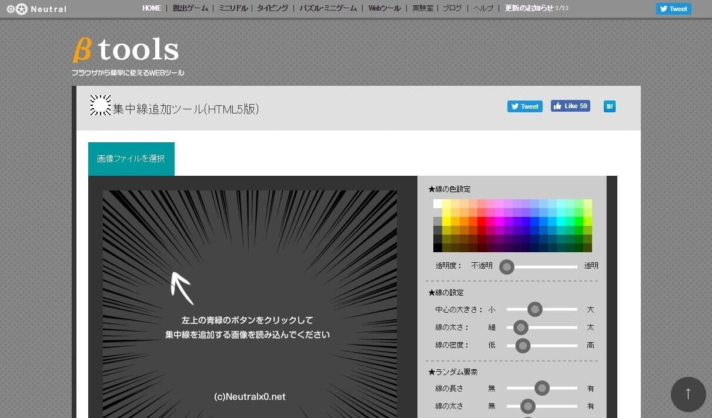The height and width of the screenshot is (418, 712).
Task: Select the white color swatch
Action: click(x=437, y=203)
